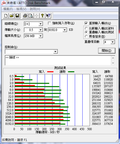Screen dimensions: 120x144
Task: Minimize the ATTO Disk Benchmark window
Action: click(x=97, y=2)
